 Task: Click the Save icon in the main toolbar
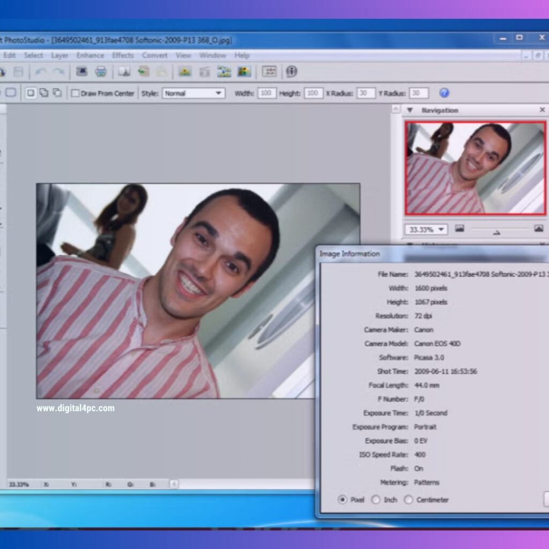click(x=18, y=72)
